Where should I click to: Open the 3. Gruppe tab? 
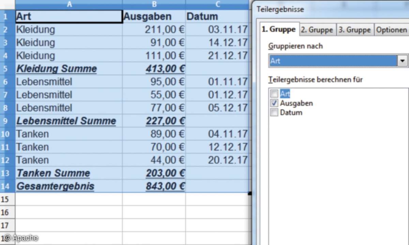click(x=355, y=30)
